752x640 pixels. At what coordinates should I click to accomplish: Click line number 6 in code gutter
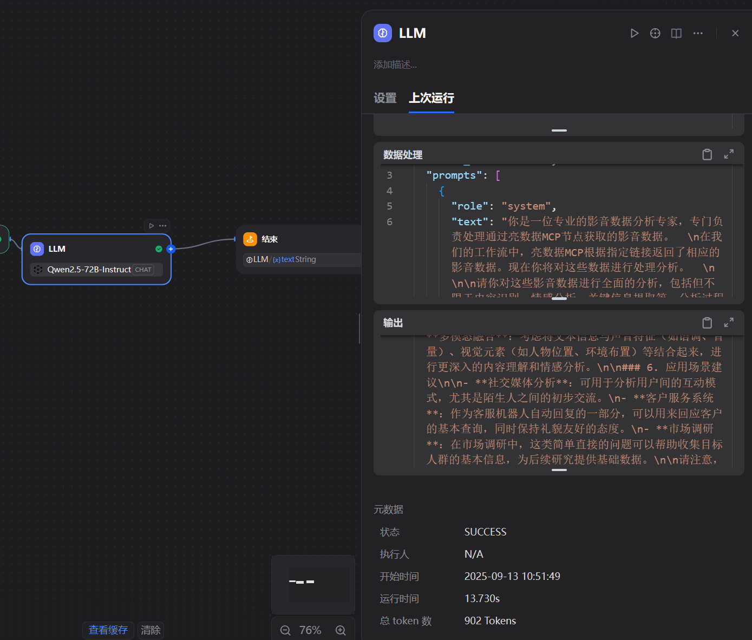tap(389, 222)
